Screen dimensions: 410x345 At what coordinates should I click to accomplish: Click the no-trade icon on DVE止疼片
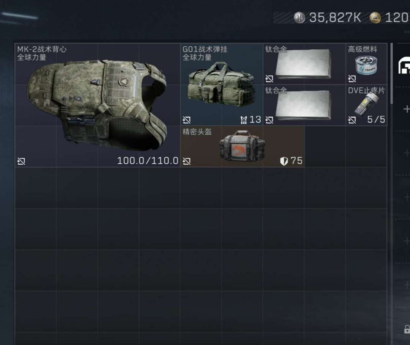(x=352, y=120)
